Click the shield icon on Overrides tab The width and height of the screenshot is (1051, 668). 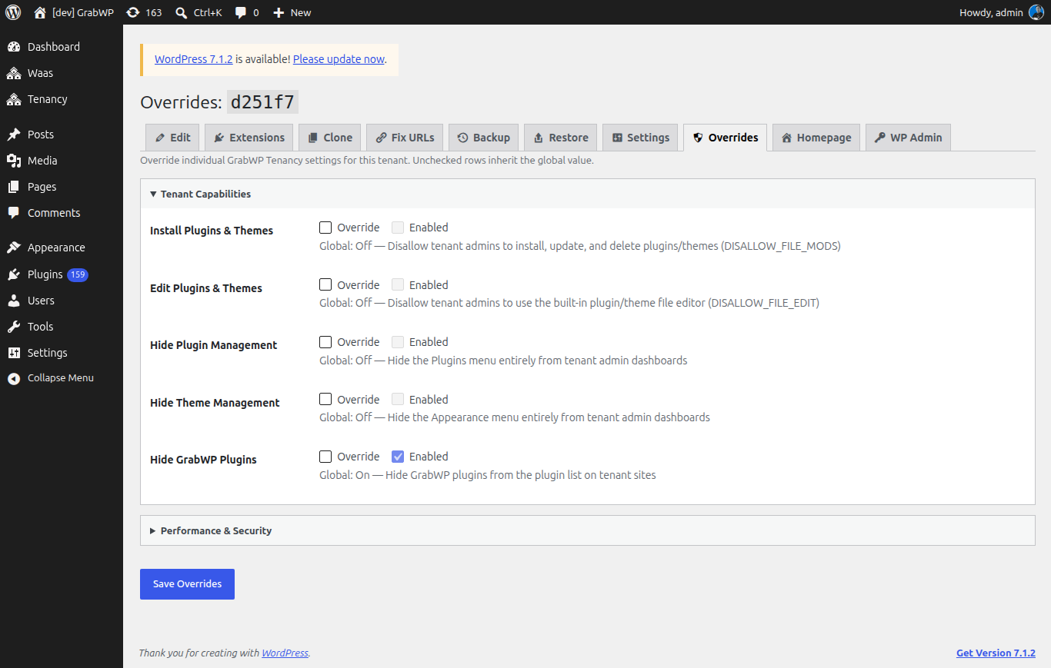(x=698, y=138)
